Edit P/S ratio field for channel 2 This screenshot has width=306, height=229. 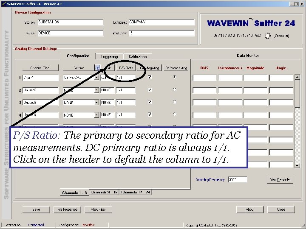[x=126, y=90]
